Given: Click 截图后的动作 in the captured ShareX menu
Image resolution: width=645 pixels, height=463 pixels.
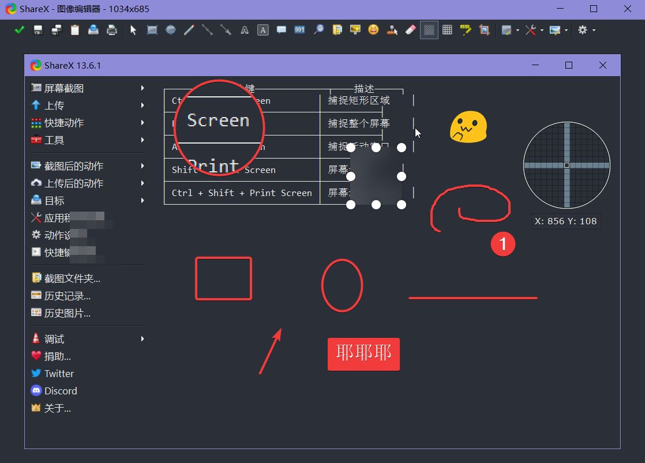Looking at the screenshot, I should [x=74, y=166].
